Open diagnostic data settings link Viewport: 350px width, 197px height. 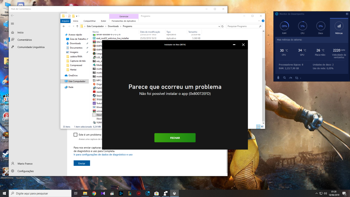pyautogui.click(x=103, y=154)
